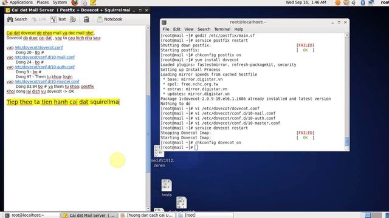Open the File menu in terminal
Screen dimensions: 389x218
(166, 29)
